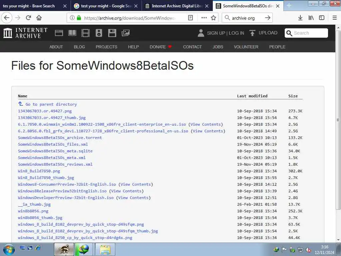Image resolution: width=341 pixels, height=256 pixels.
Task: Open the Windows Start orb
Action: click(x=9, y=249)
